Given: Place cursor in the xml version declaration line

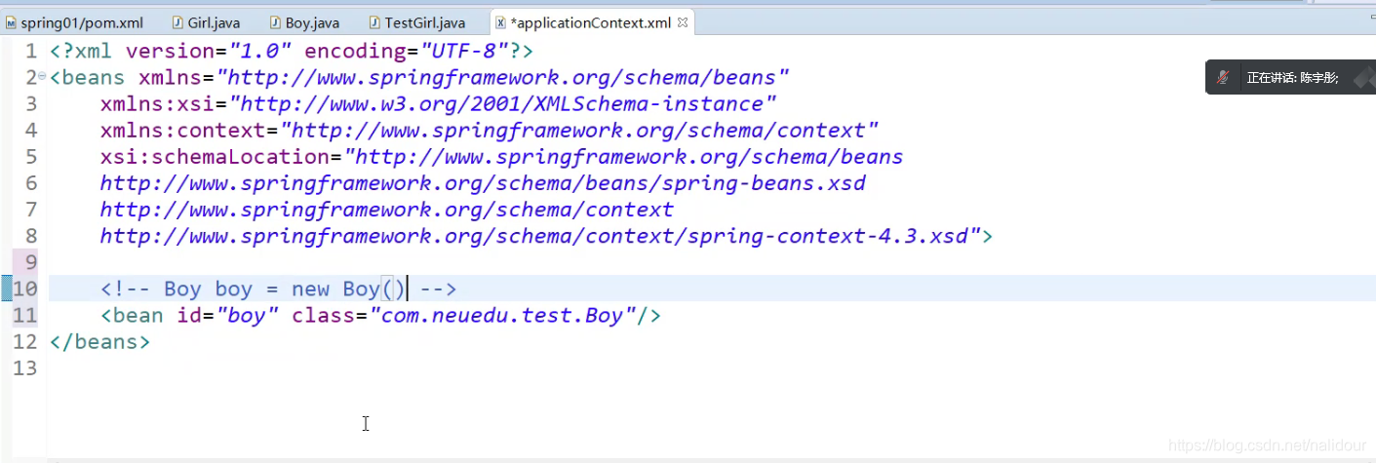Looking at the screenshot, I should click(x=292, y=51).
